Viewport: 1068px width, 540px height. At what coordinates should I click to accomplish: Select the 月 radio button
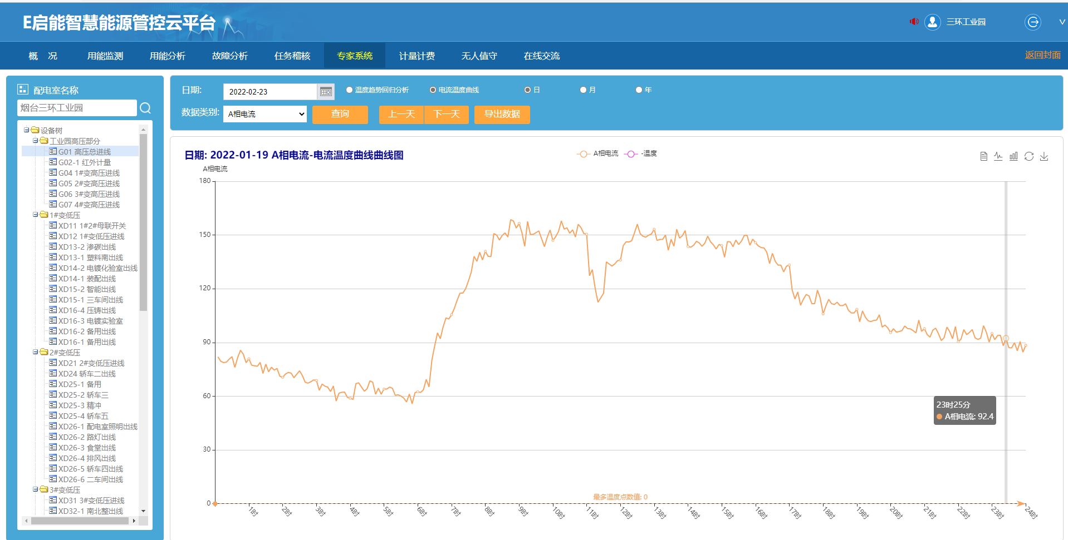point(584,90)
